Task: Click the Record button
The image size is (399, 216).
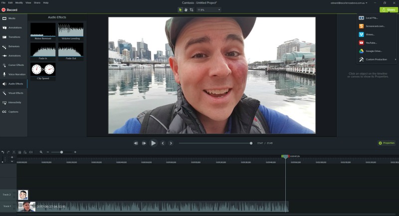Action: click(9, 9)
